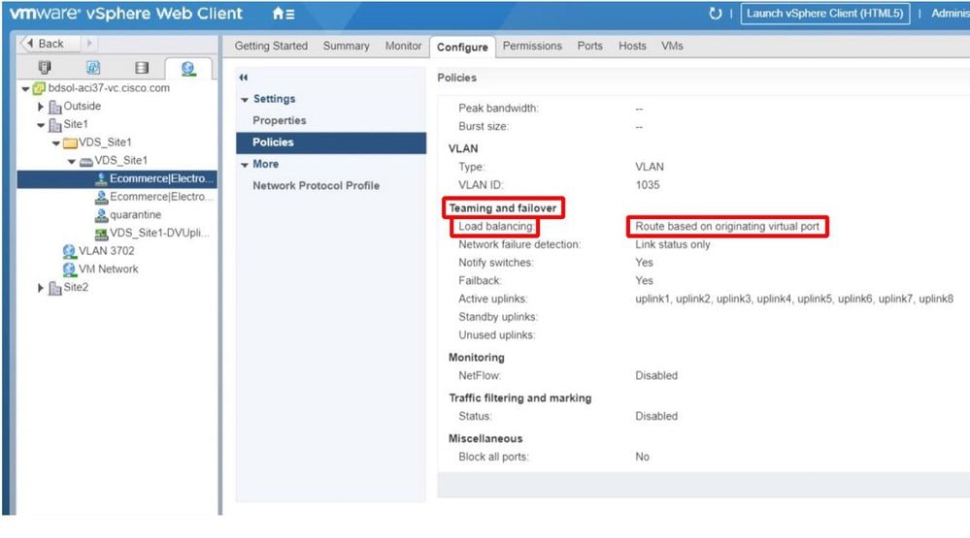970x538 pixels.
Task: Select VDS_Site1-DVUplinks item
Action: pos(159,233)
